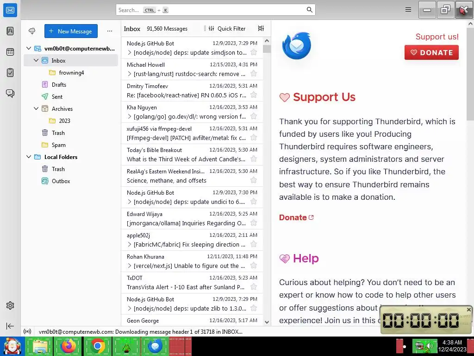
Task: Launch Chrome from the taskbar
Action: point(97,346)
